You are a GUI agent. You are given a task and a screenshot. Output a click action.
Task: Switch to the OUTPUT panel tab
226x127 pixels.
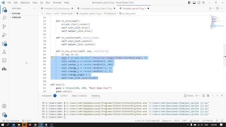pos(64,96)
